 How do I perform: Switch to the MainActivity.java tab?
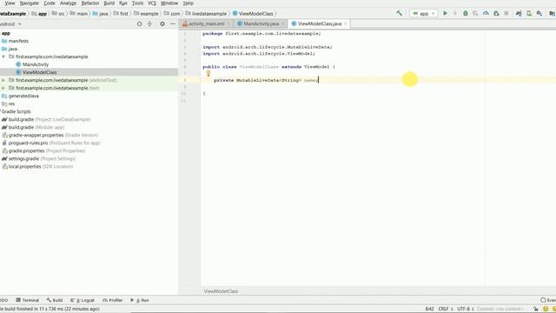pyautogui.click(x=261, y=23)
